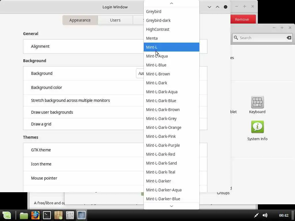Select Mint-L-Darker theme

[171, 181]
